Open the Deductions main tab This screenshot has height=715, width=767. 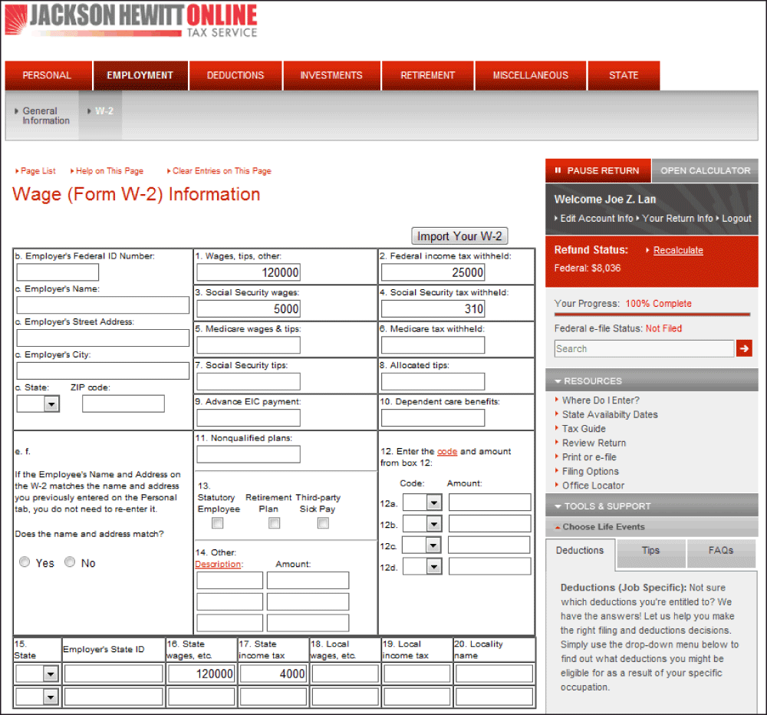pos(235,75)
